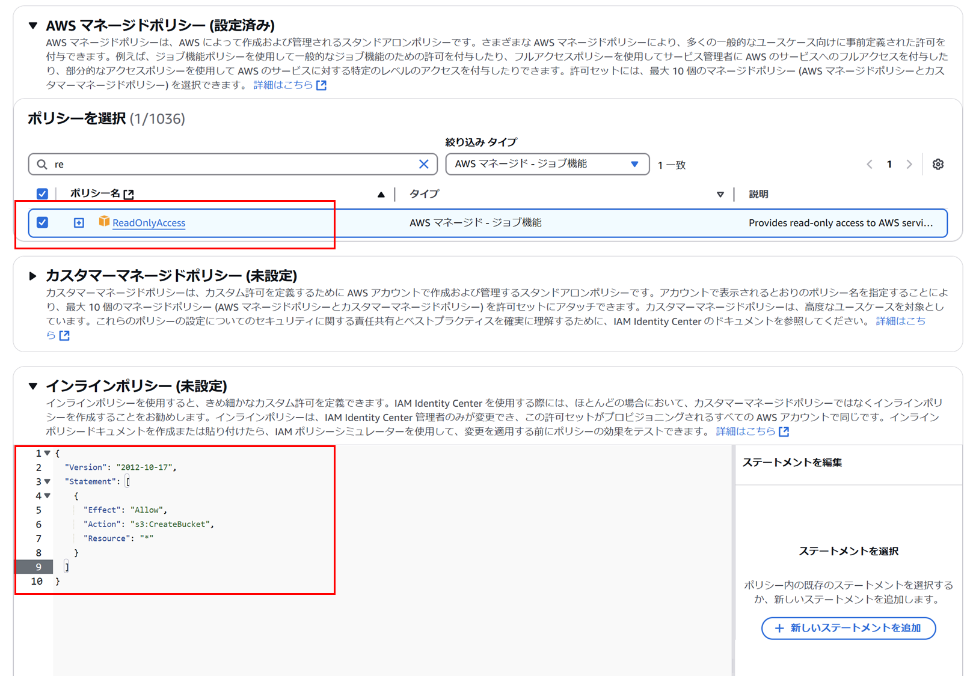Focus the policy search field containing 're'
Screen dimensions: 973x676
tap(233, 164)
